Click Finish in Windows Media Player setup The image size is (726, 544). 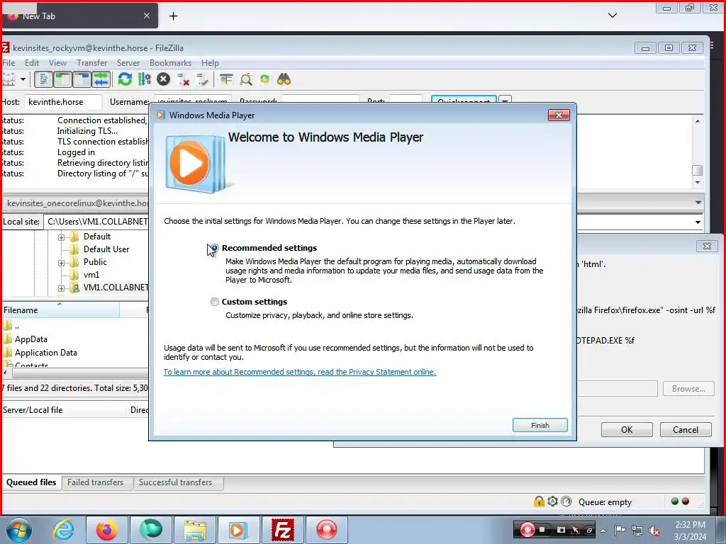coord(540,425)
